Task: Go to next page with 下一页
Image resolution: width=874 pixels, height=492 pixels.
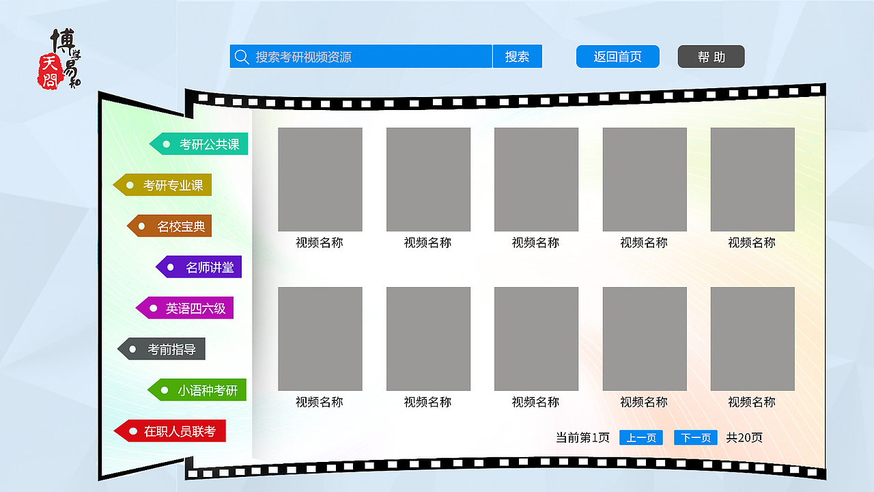Action: click(x=696, y=438)
